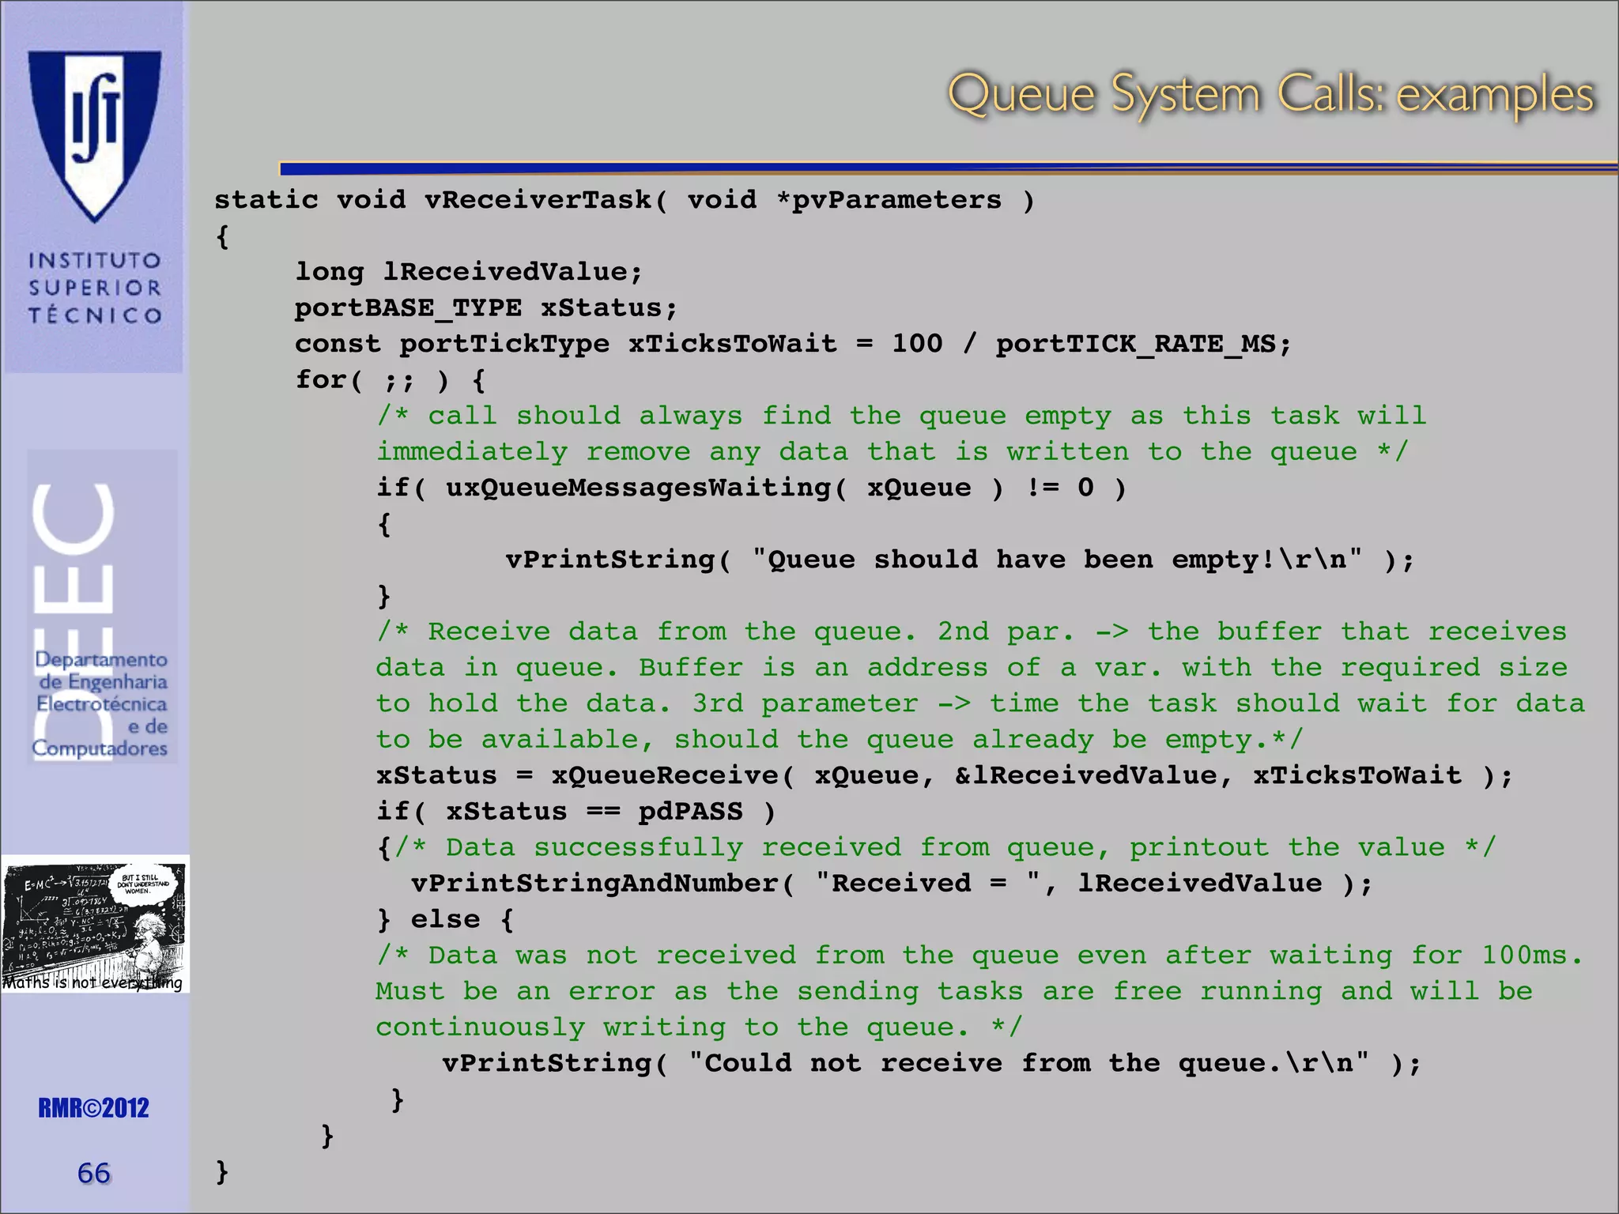Click the 'long lReceivedValue;' declaration
1619x1214 pixels.
[470, 272]
